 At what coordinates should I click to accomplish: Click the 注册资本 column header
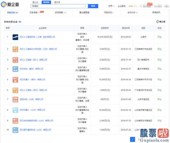[105, 28]
